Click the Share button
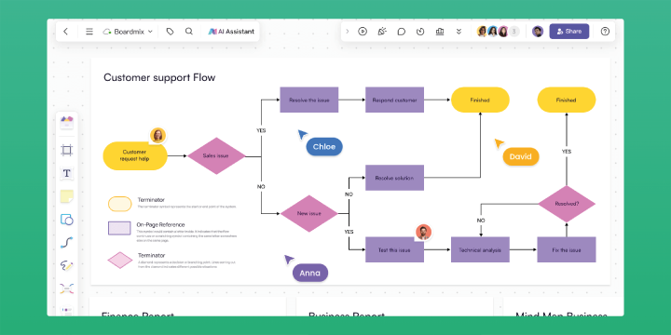The width and height of the screenshot is (671, 335). point(569,32)
